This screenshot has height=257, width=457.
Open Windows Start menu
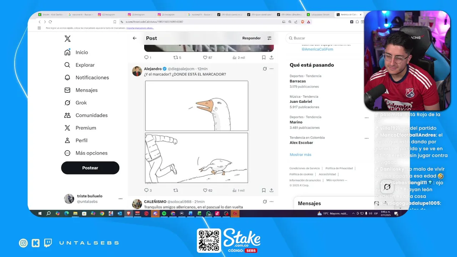[40, 213]
